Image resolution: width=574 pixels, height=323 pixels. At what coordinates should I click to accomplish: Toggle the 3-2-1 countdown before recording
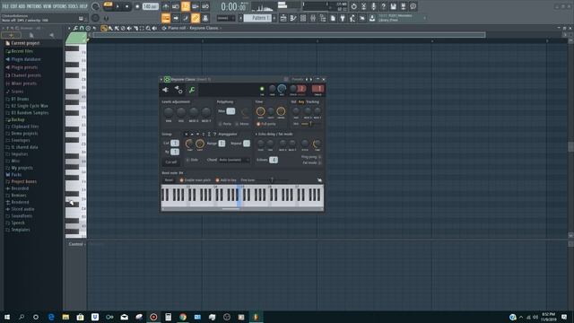pyautogui.click(x=186, y=6)
